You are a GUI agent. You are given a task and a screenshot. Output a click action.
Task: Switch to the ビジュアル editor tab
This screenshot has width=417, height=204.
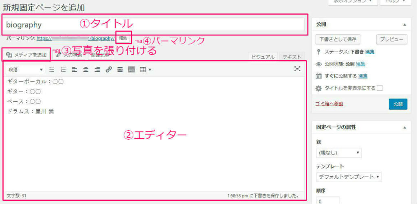point(263,57)
